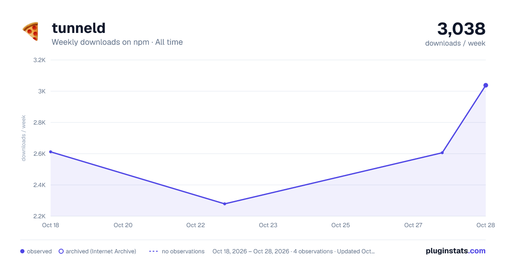The height and width of the screenshot is (266, 506).
Task: Click the 2.4K y-axis label
Action: (39, 185)
